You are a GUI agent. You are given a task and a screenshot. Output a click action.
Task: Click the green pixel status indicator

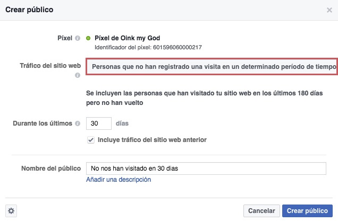pyautogui.click(x=88, y=38)
